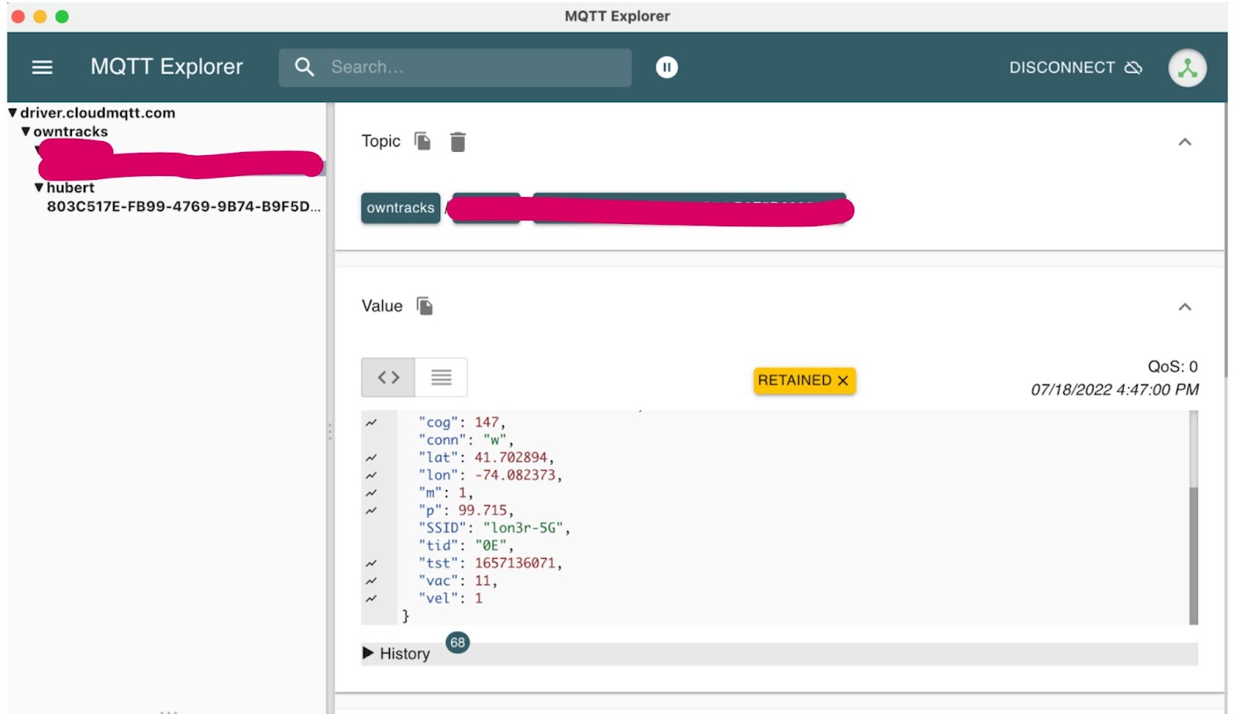Collapse the owntracks tree node
Viewport: 1240px width, 714px height.
coord(26,132)
